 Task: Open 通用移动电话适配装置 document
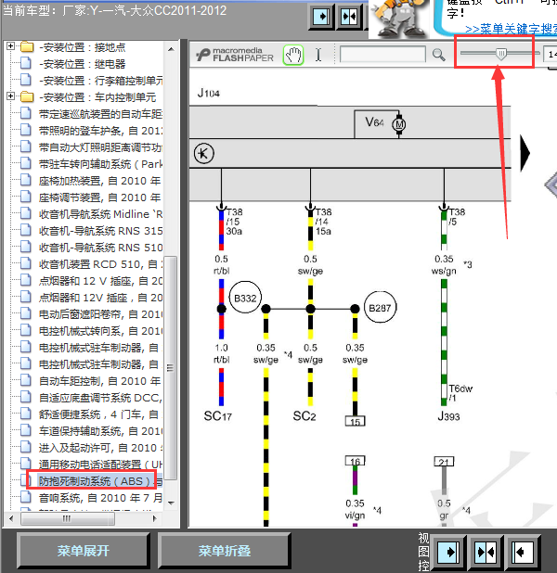click(x=100, y=465)
